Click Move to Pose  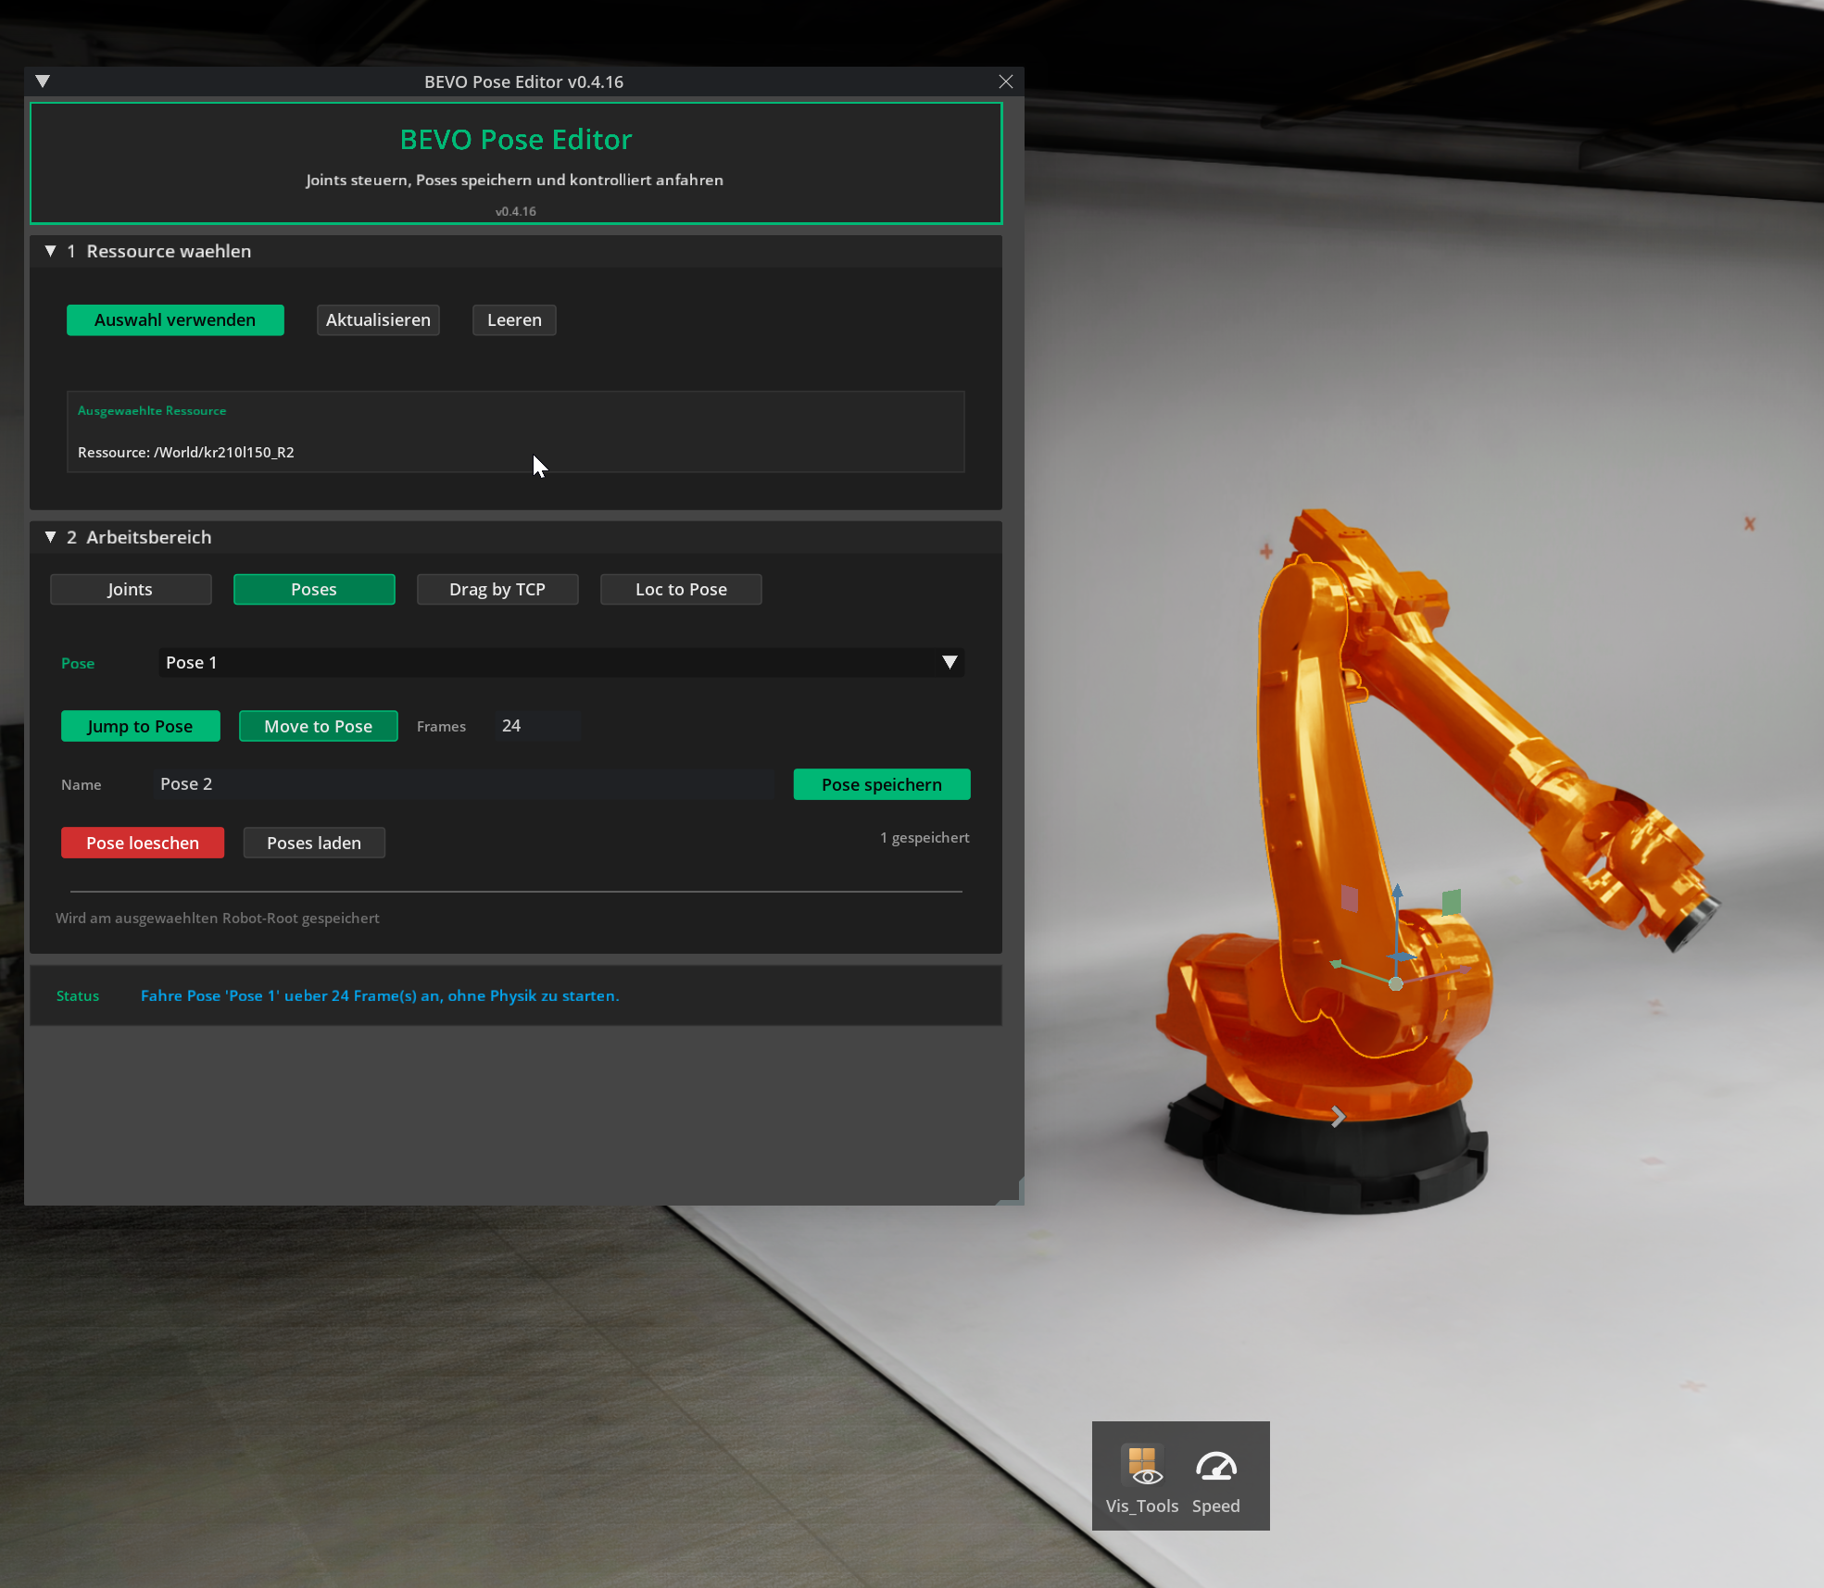pos(319,727)
